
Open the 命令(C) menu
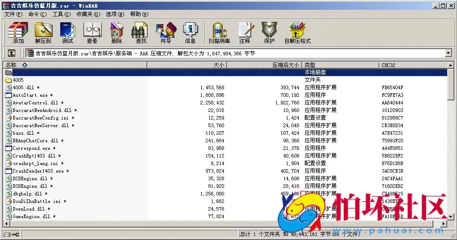click(37, 14)
